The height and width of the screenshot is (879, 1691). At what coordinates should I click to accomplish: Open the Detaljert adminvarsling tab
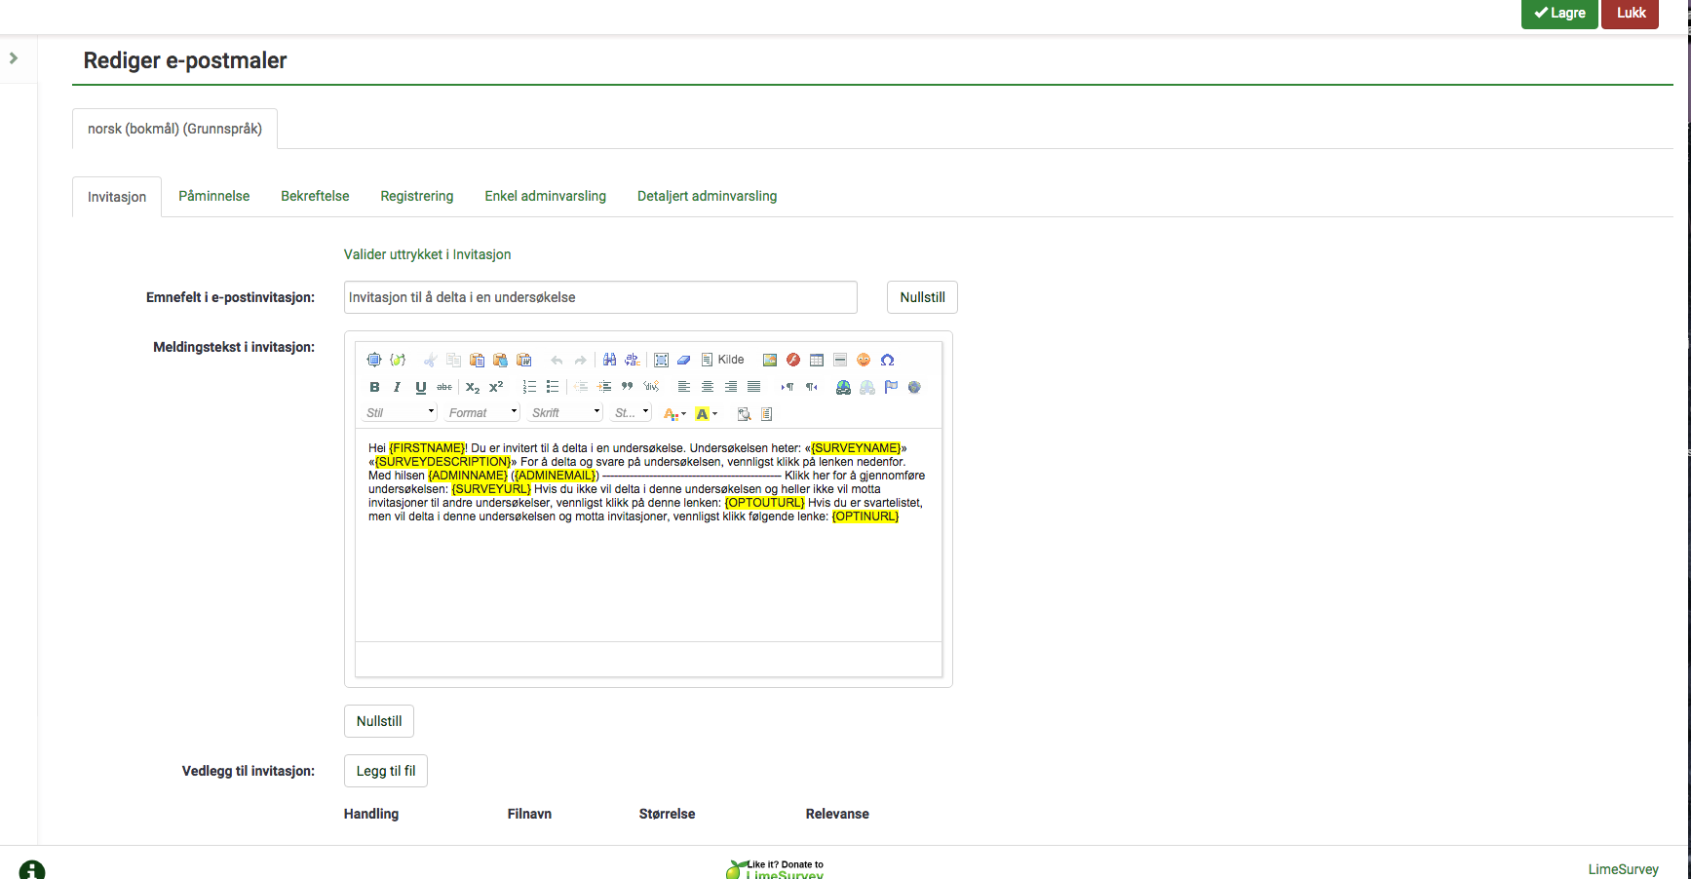(x=707, y=196)
